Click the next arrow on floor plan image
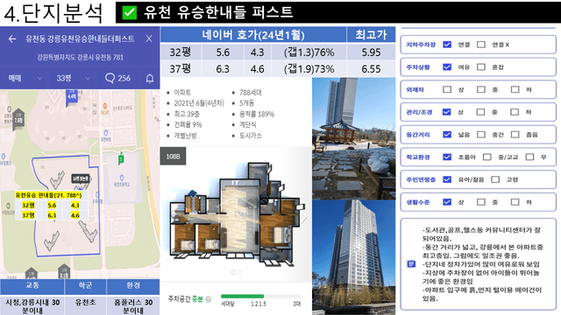This screenshot has width=561, height=315. 304,218
